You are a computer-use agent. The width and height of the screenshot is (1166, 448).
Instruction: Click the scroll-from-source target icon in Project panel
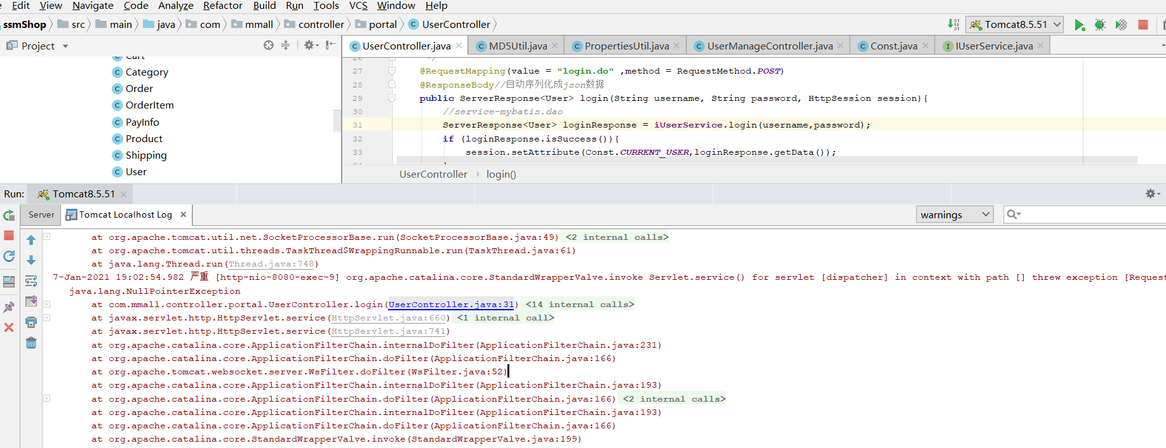coord(269,45)
